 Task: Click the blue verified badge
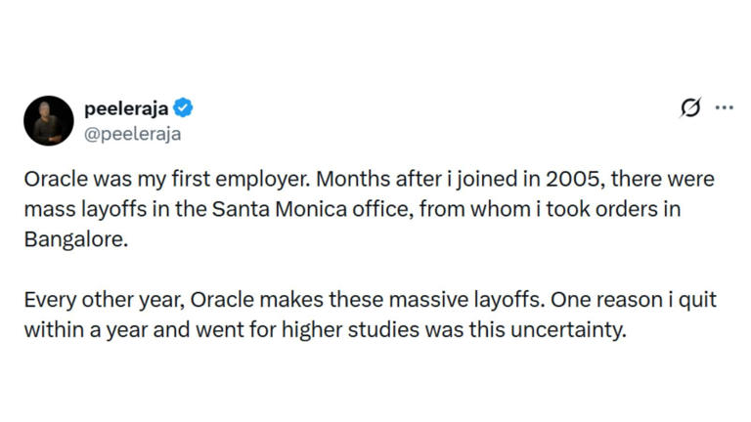point(183,108)
